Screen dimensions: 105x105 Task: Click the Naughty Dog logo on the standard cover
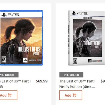35,60
